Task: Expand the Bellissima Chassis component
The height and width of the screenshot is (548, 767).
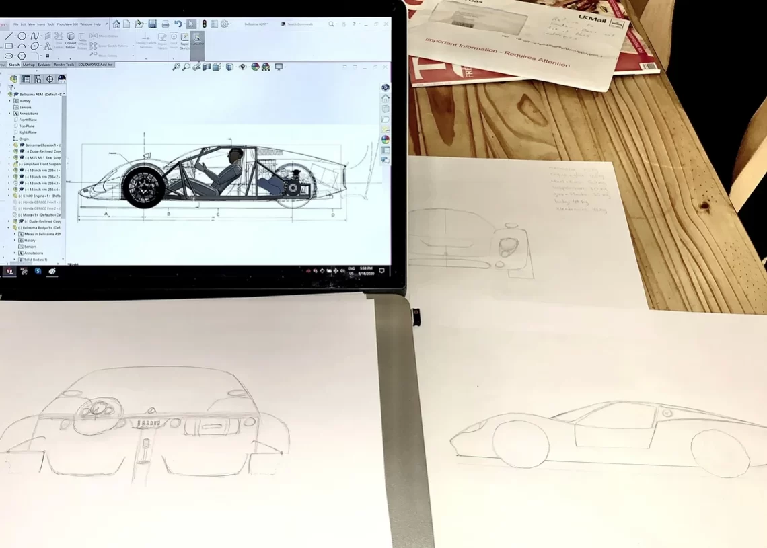Action: (x=9, y=145)
